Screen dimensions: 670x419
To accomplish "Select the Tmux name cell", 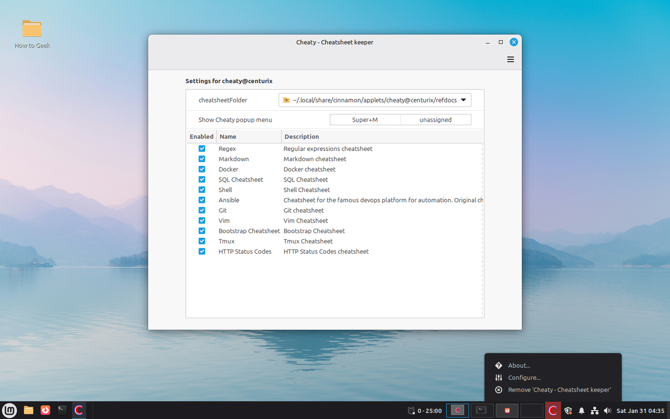I will click(226, 241).
